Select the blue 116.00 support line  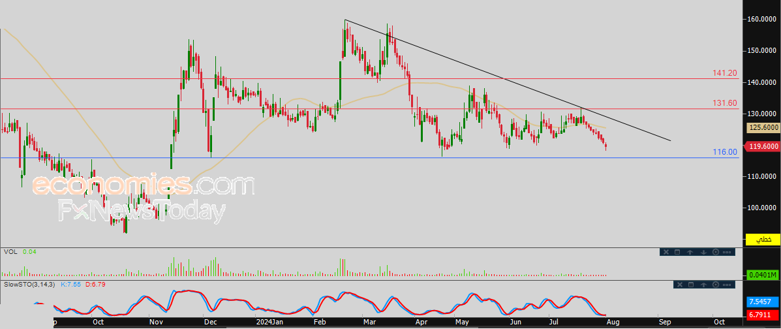click(x=369, y=157)
